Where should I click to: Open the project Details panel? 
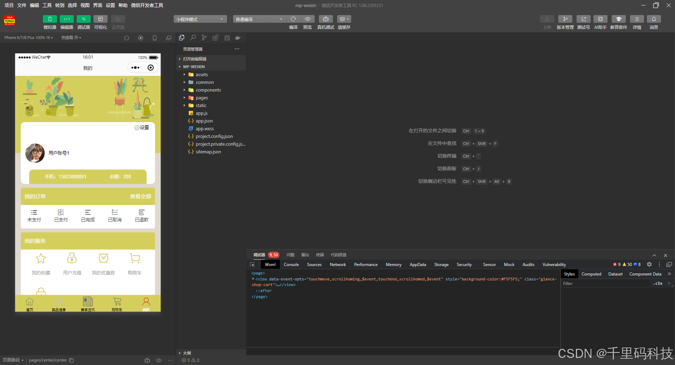point(637,19)
